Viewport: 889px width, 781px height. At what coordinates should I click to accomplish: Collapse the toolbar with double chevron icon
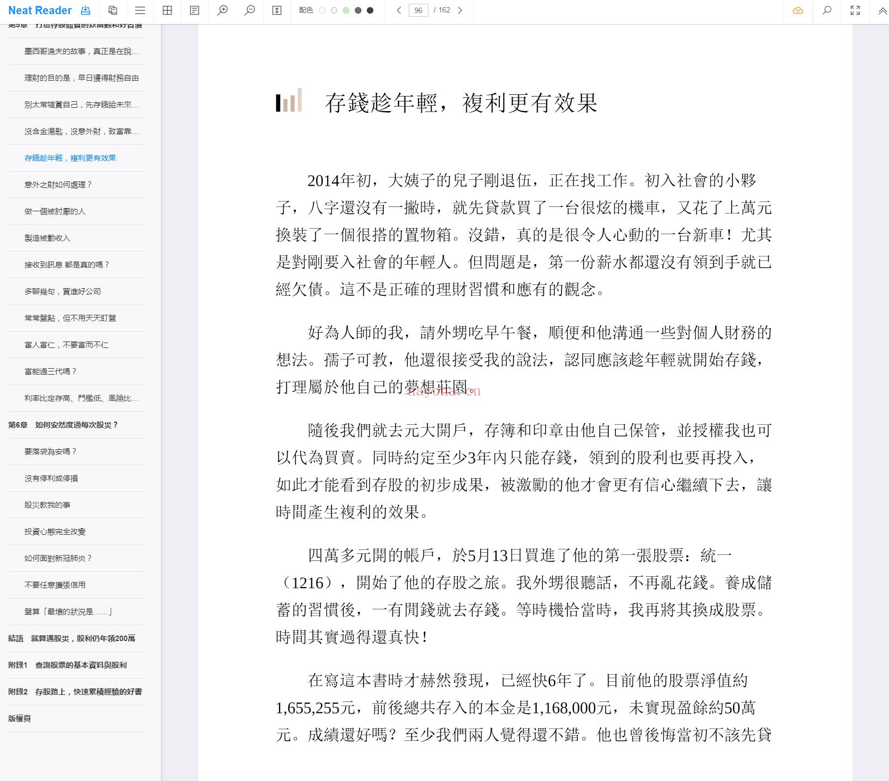(882, 10)
